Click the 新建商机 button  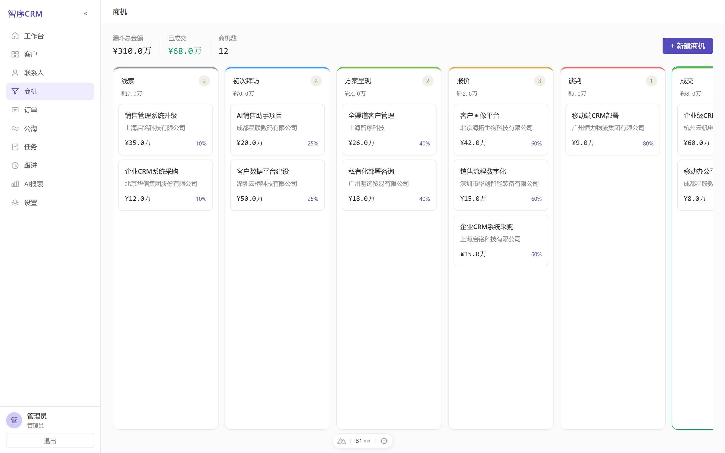[x=687, y=46]
